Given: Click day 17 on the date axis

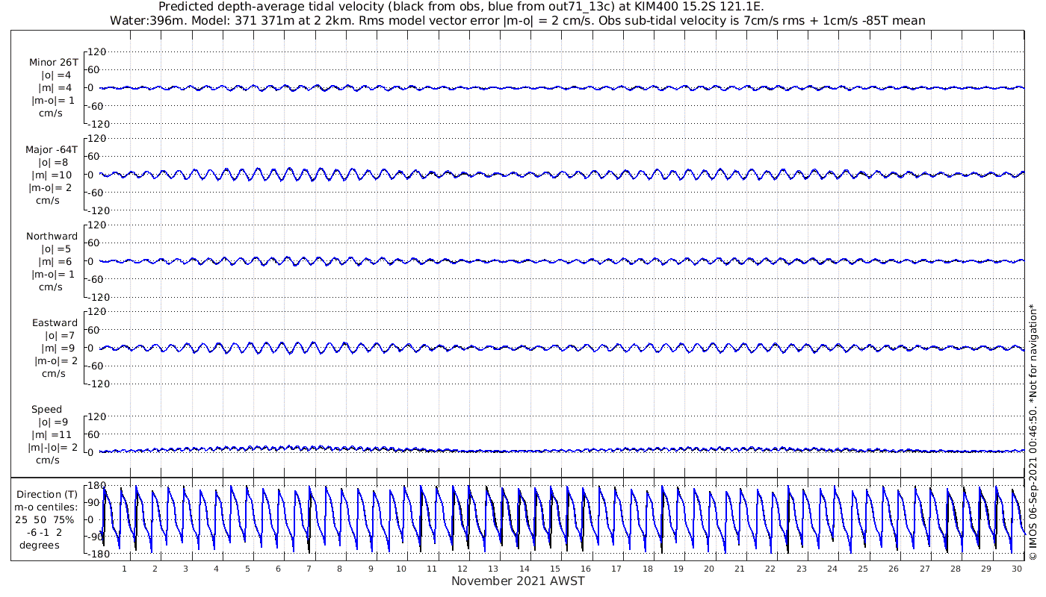Looking at the screenshot, I should (x=616, y=569).
